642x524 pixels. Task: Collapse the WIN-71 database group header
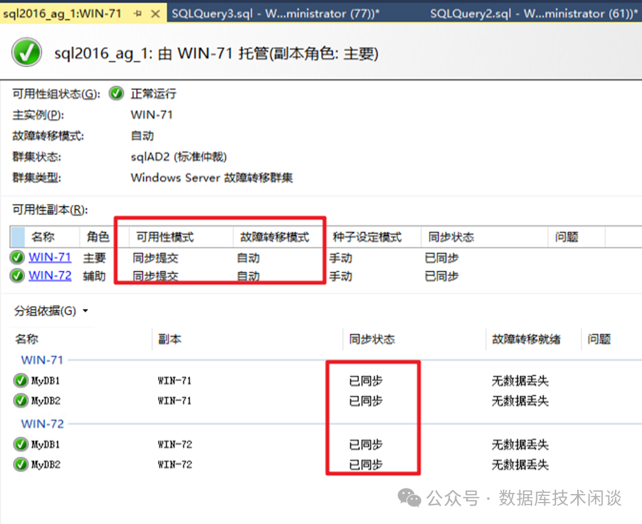pyautogui.click(x=42, y=360)
